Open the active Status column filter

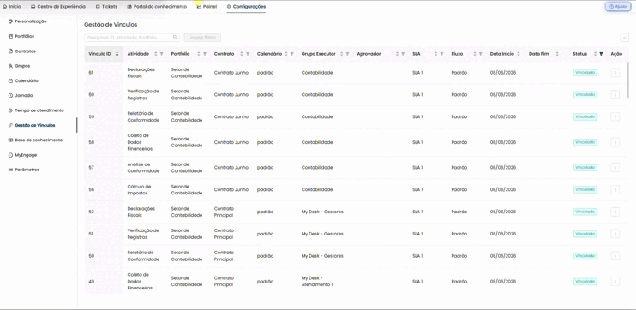(601, 54)
